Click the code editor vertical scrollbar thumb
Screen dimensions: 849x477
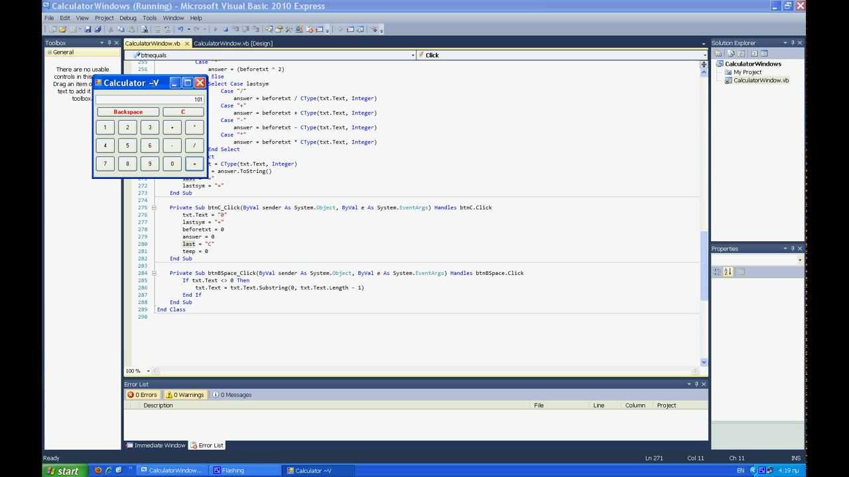point(704,265)
